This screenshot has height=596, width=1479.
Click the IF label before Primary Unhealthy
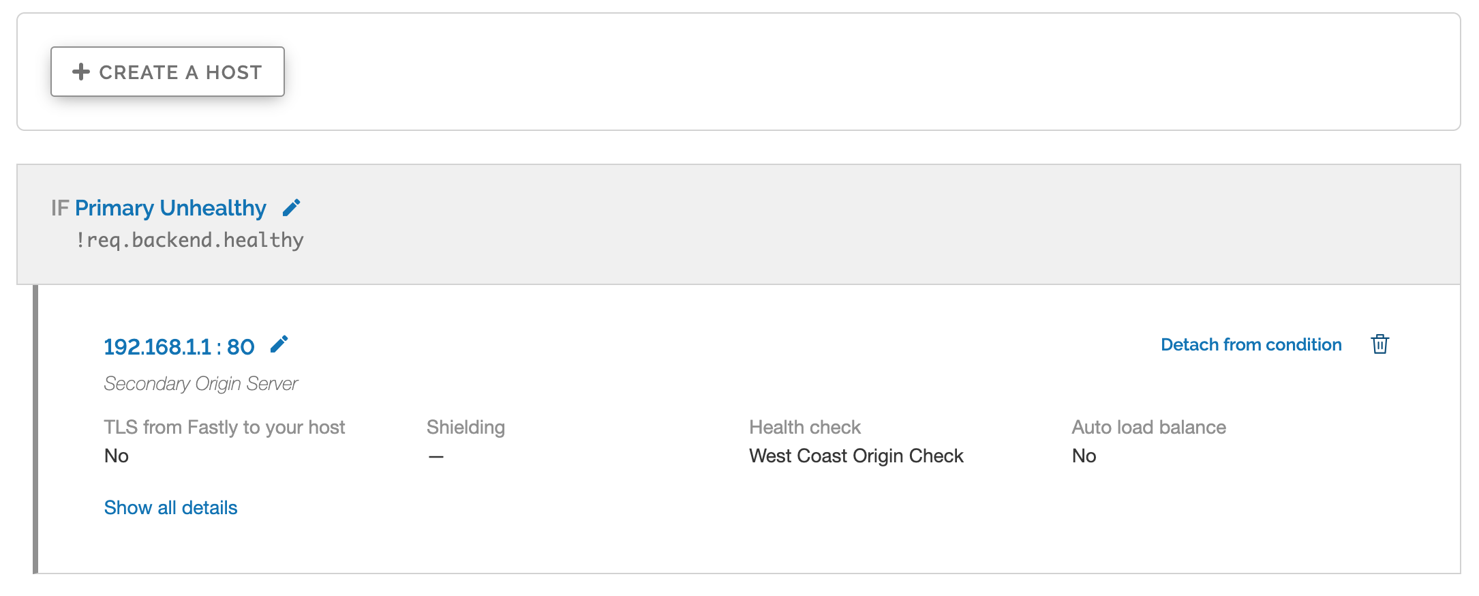tap(60, 208)
